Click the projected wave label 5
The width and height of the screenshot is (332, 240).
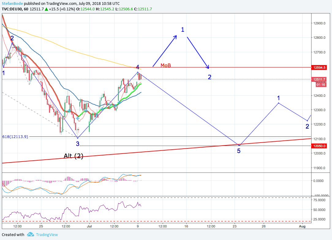(239, 151)
